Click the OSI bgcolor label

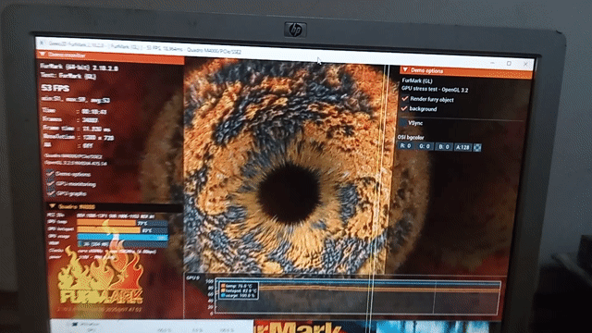coord(411,138)
